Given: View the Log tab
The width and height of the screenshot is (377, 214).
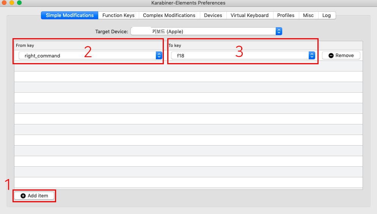Looking at the screenshot, I should [x=327, y=16].
